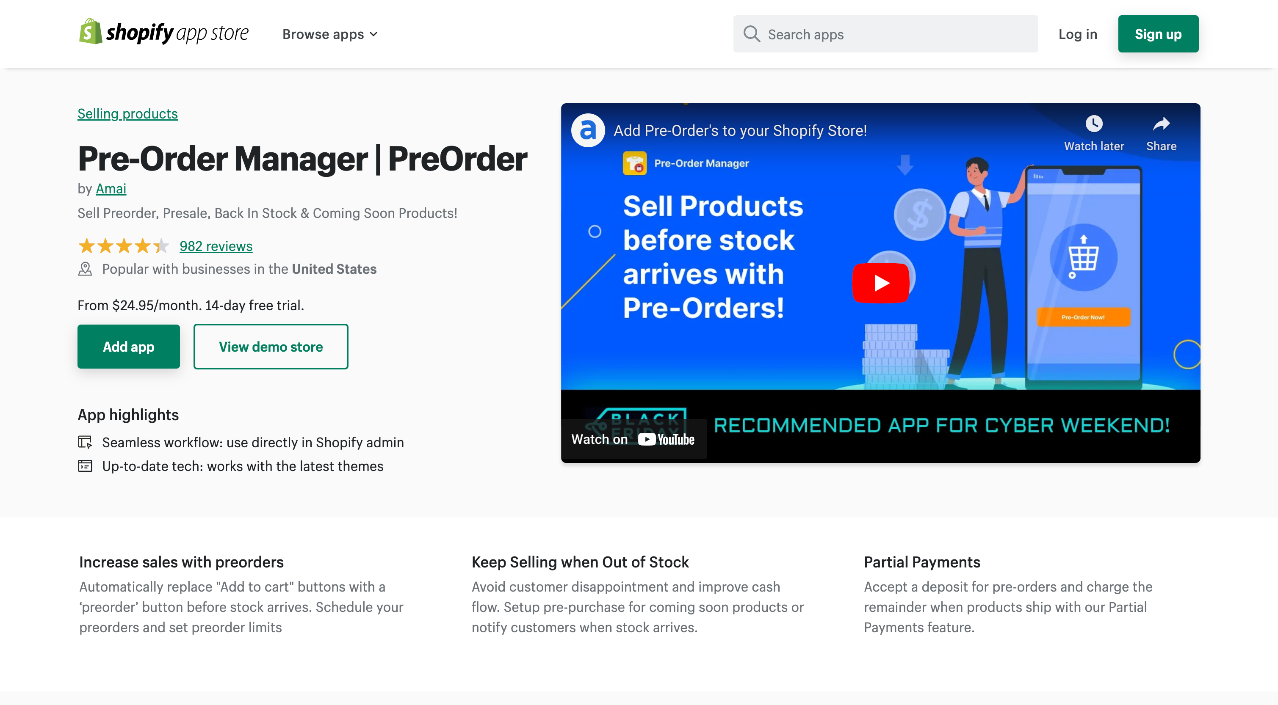This screenshot has height=705, width=1278.
Task: Click the Selling products breadcrumb link
Action: 128,113
